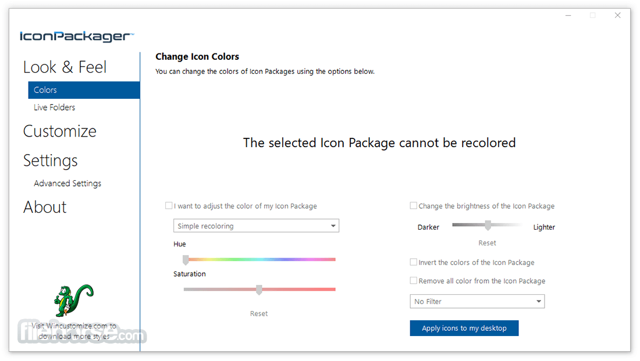Select Advanced Settings in the sidebar
The height and width of the screenshot is (361, 640).
pos(67,183)
